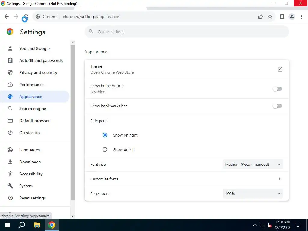Open the Languages settings section

(29, 150)
